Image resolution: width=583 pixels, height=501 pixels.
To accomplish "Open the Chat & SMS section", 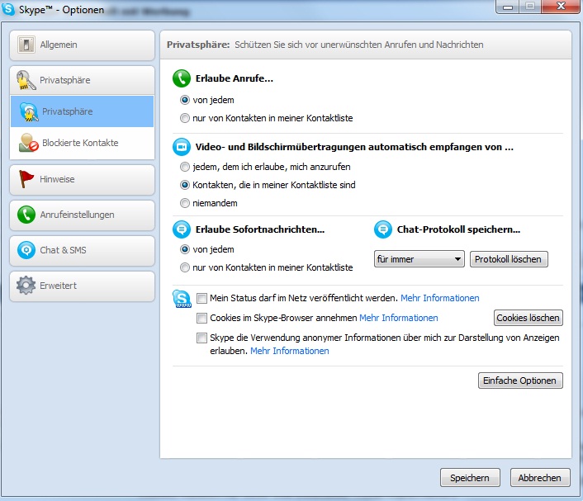I will (x=83, y=251).
